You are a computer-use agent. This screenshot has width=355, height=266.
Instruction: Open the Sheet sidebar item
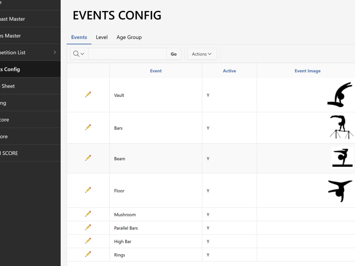[30, 86]
